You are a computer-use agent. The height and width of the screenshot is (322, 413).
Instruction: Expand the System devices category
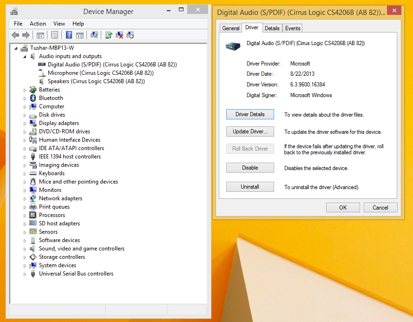tap(25, 266)
